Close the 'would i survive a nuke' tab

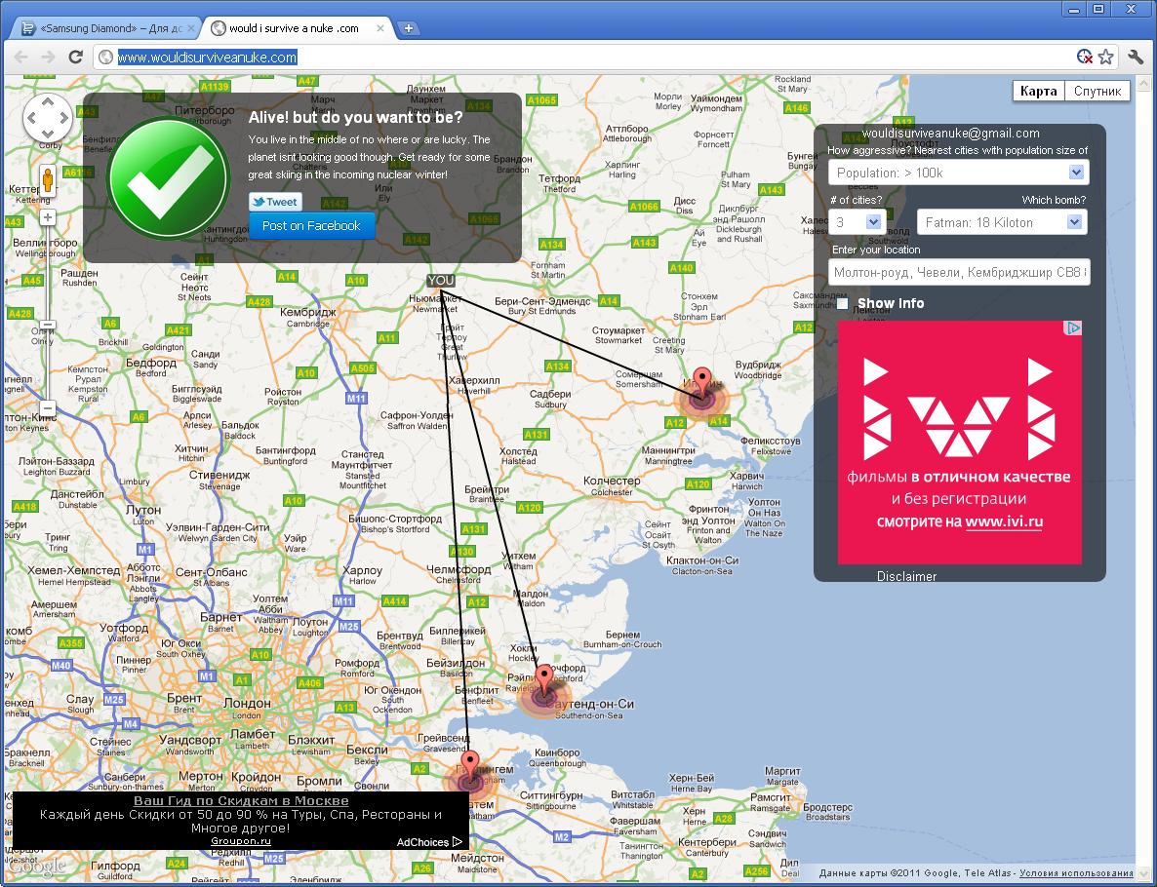coord(380,29)
